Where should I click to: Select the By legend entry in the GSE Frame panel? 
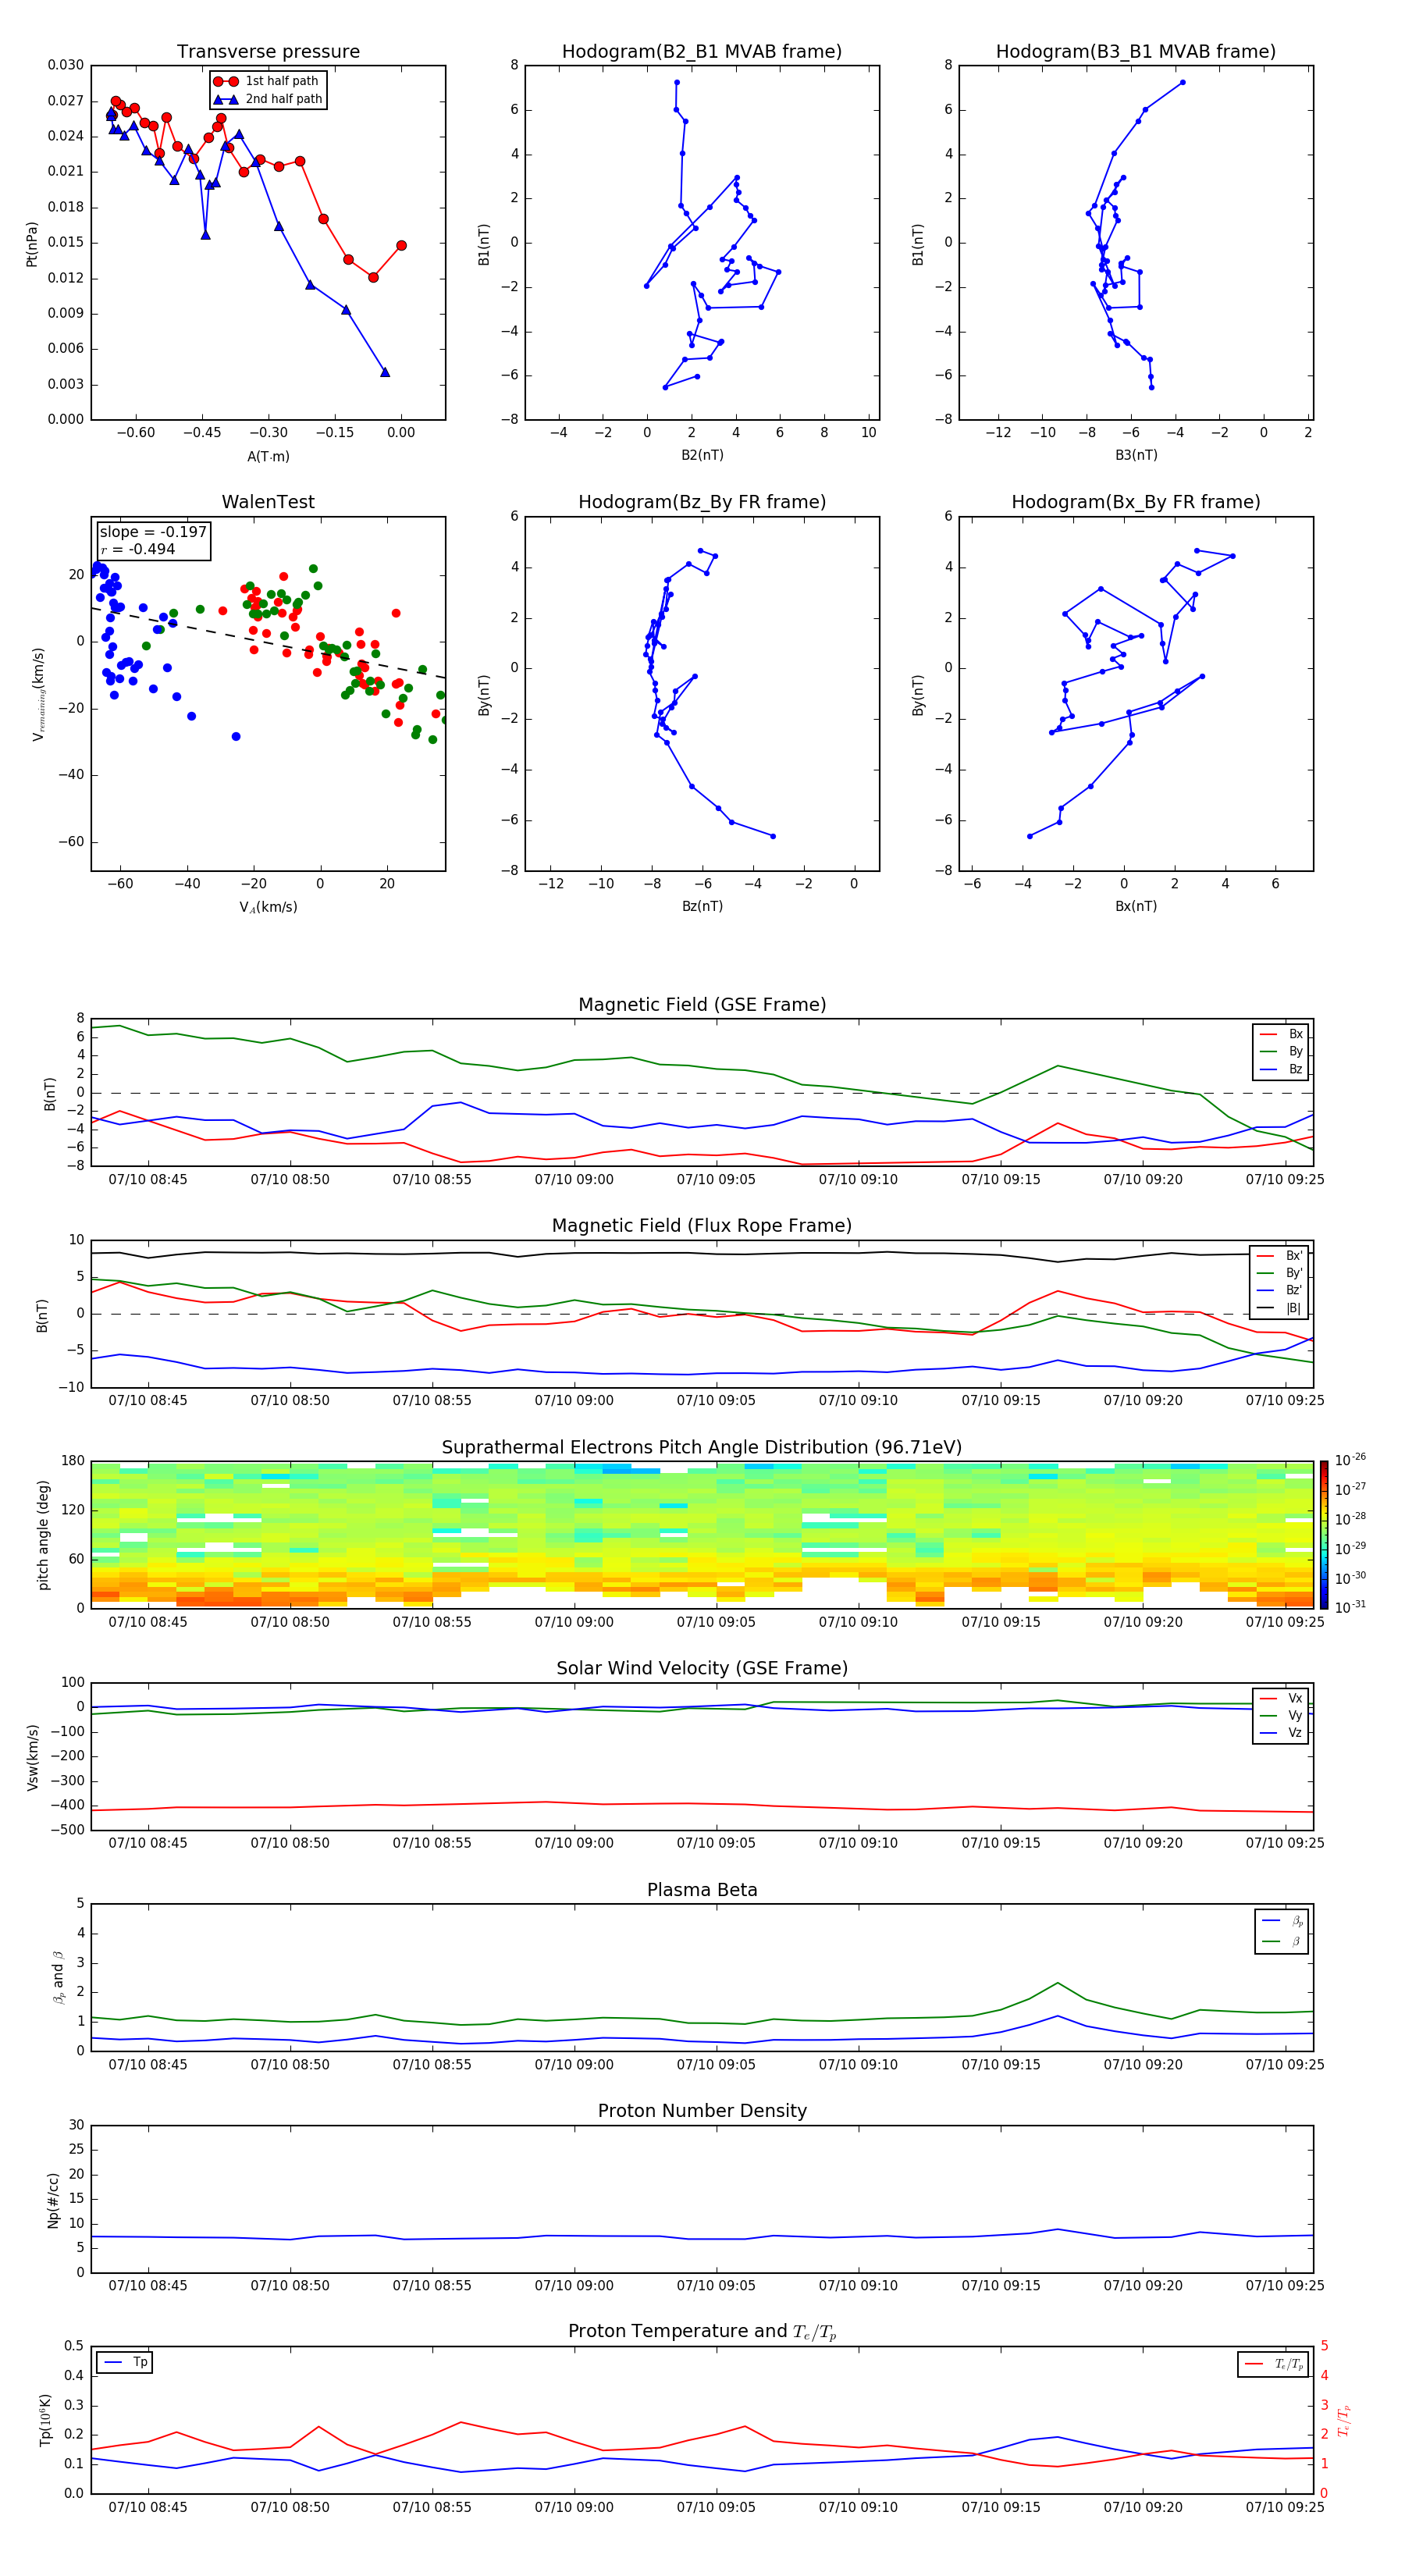point(1281,1051)
